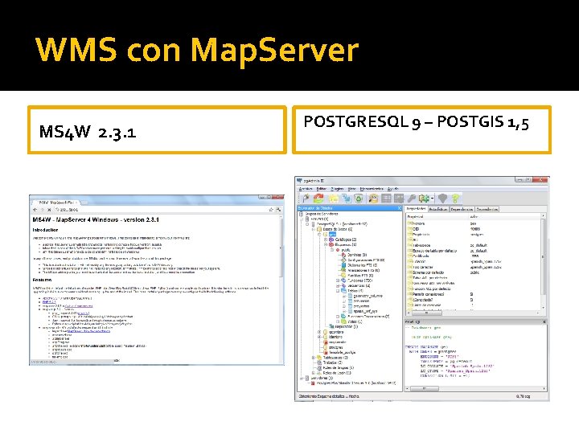
Task: Expand the Secuencias node
Action: pos(338,285)
